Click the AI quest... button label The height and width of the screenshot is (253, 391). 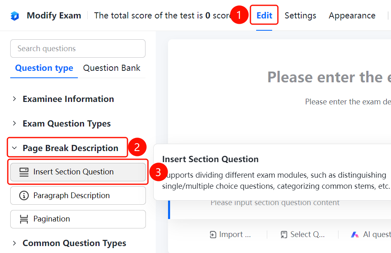click(x=377, y=235)
